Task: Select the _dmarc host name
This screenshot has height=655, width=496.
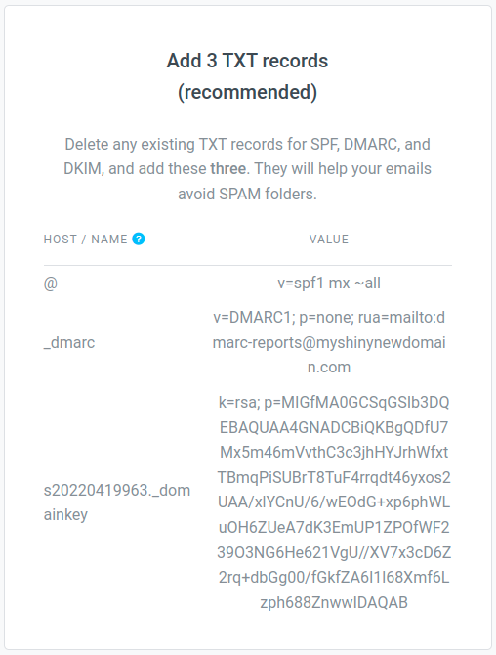Action: point(69,342)
